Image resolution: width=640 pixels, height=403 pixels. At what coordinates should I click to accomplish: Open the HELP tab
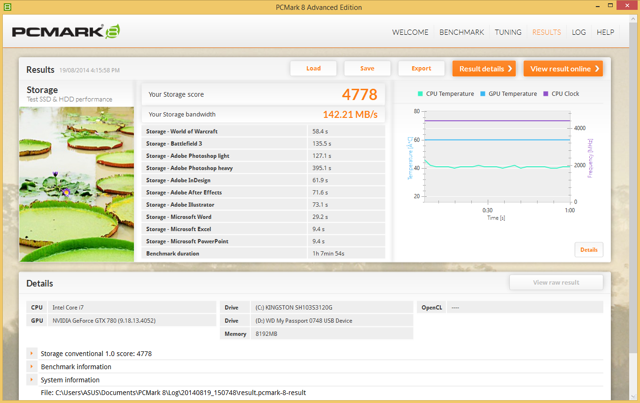[605, 32]
